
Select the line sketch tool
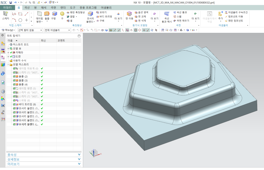27,14
